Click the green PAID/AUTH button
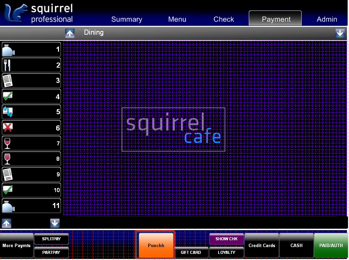 coord(331,245)
